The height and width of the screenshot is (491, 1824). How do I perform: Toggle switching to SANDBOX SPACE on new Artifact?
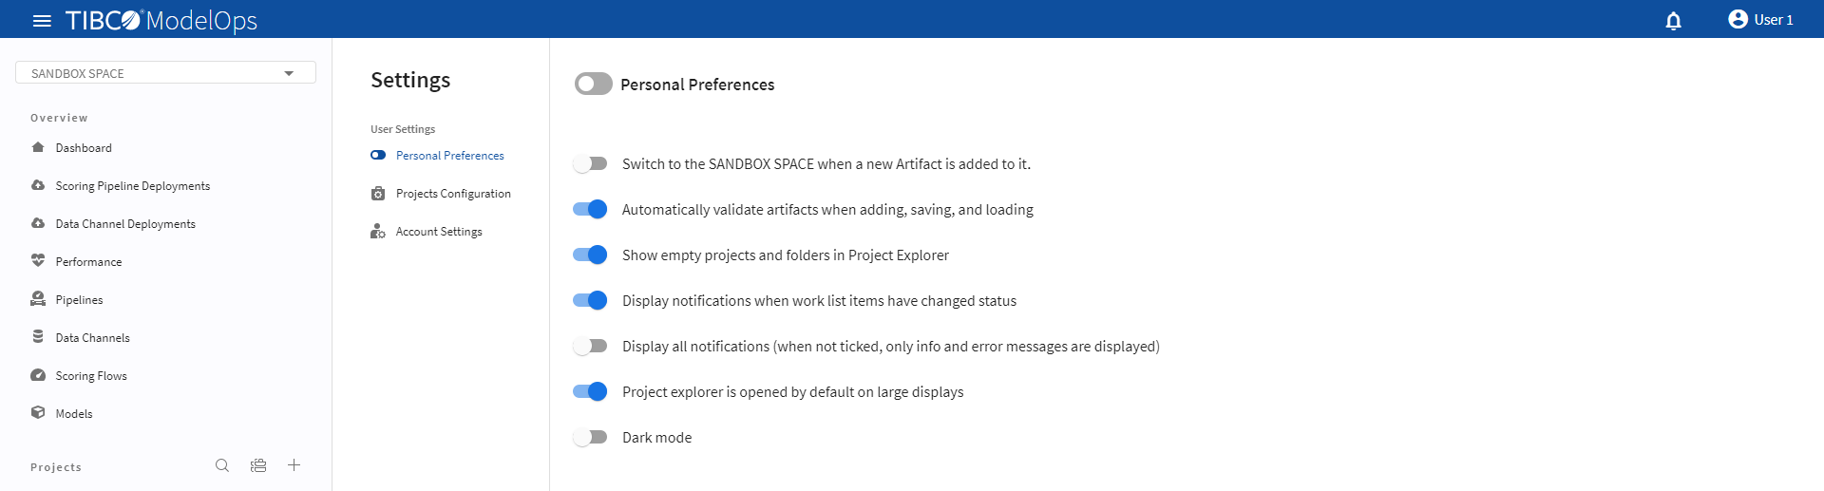[590, 163]
